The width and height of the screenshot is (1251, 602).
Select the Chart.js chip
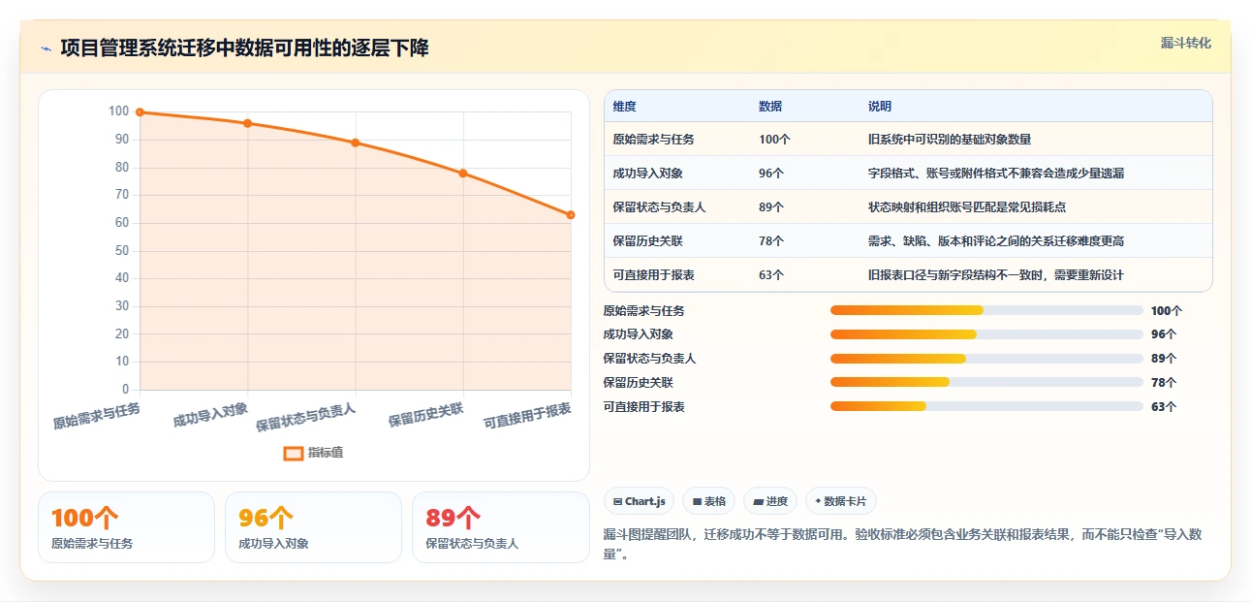640,501
